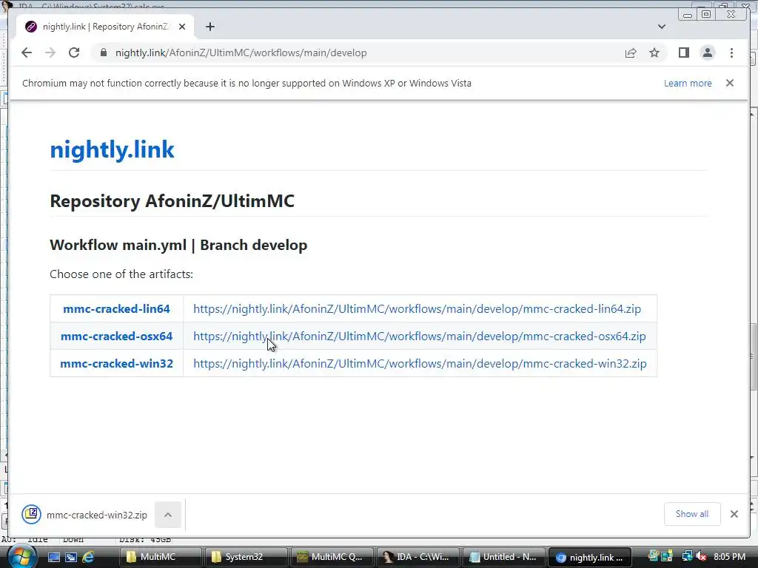Select the nightly.link Repository tab

point(105,27)
